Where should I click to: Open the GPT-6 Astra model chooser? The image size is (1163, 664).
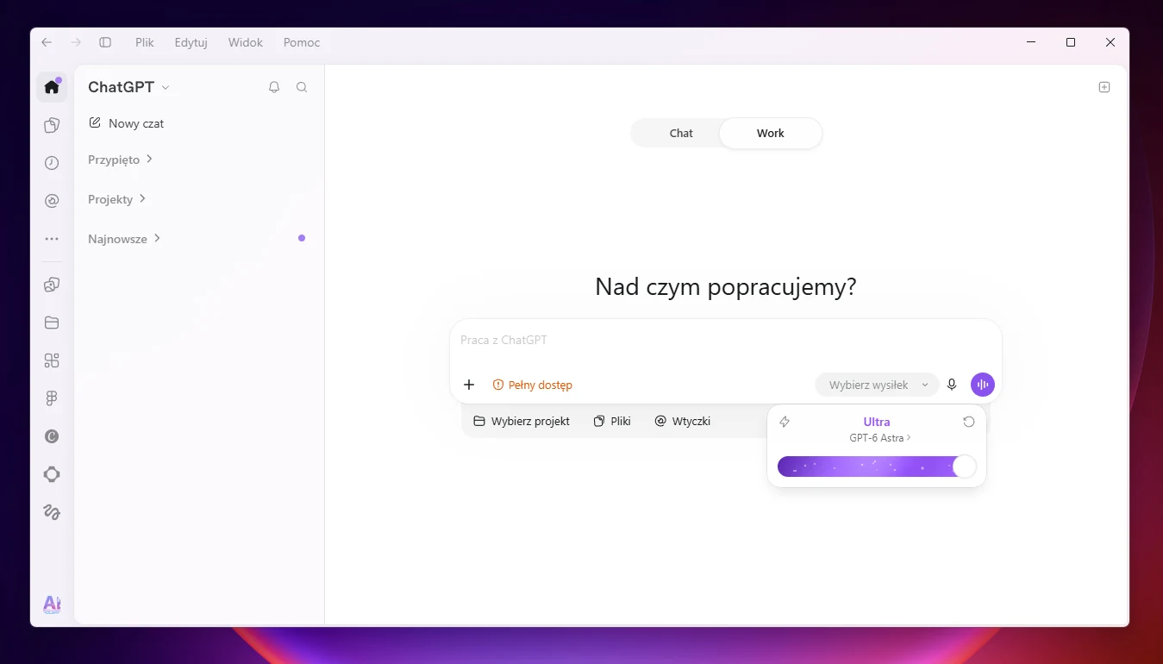pyautogui.click(x=880, y=438)
